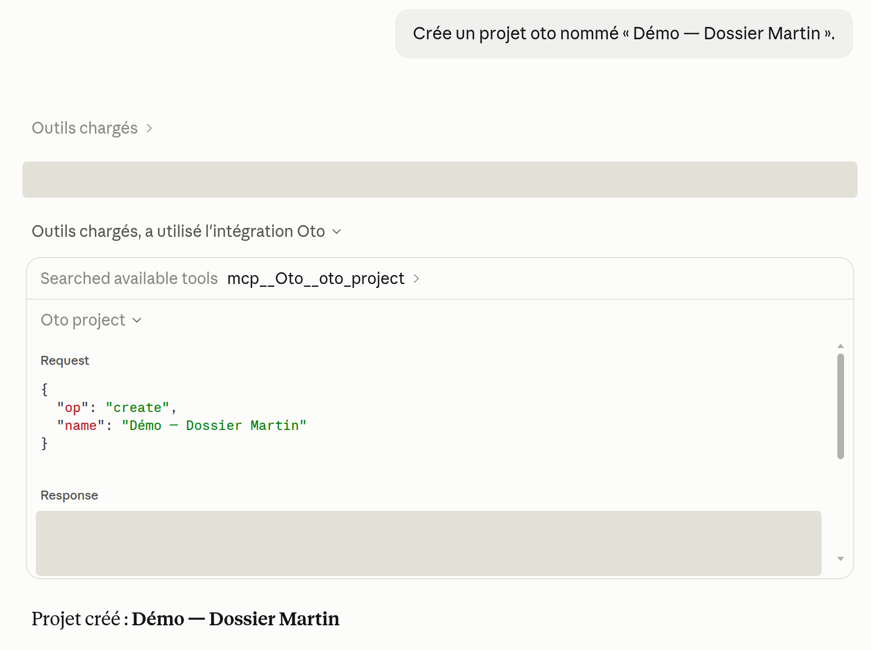
Task: Click the bold 'Démo — Dossier Martin' result text
Action: (x=236, y=619)
